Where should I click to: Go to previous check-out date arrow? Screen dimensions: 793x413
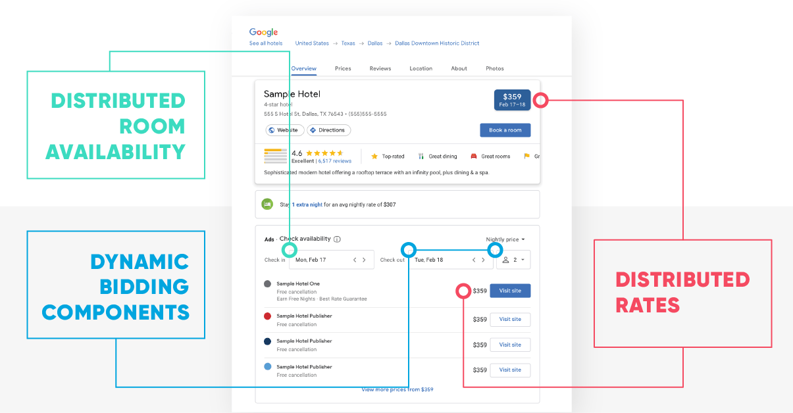pos(473,260)
